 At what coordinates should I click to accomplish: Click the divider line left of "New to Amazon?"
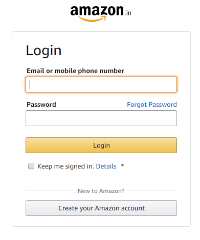(50, 191)
